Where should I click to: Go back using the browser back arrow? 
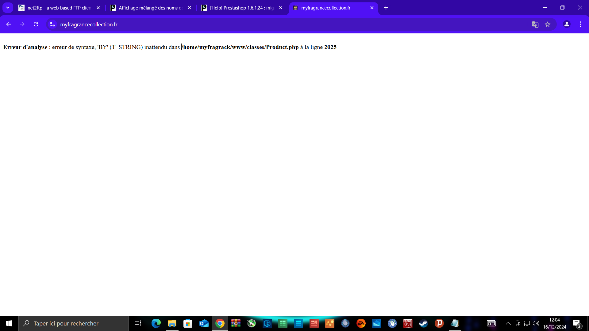pyautogui.click(x=9, y=24)
